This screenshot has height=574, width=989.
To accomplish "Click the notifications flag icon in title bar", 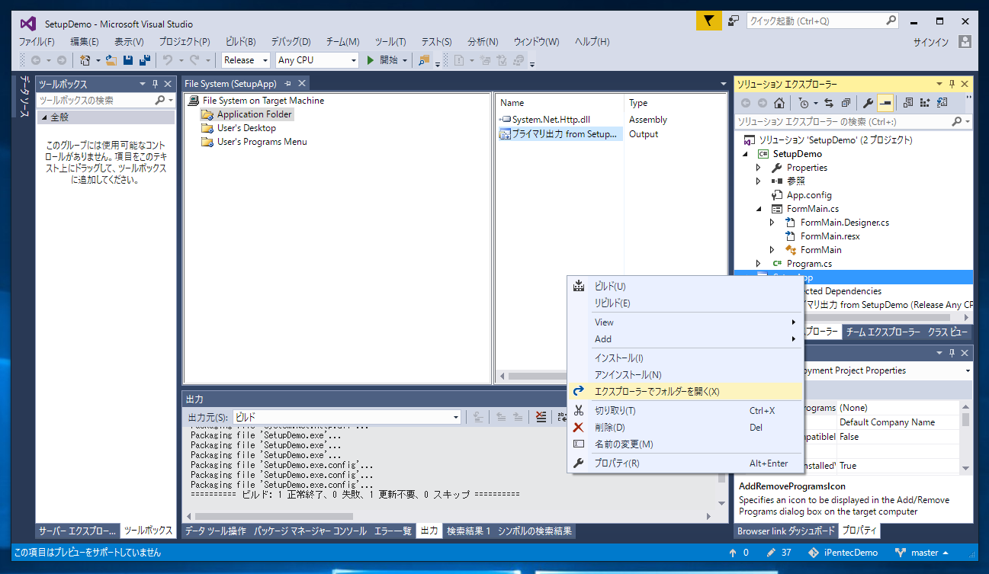I will click(x=708, y=21).
